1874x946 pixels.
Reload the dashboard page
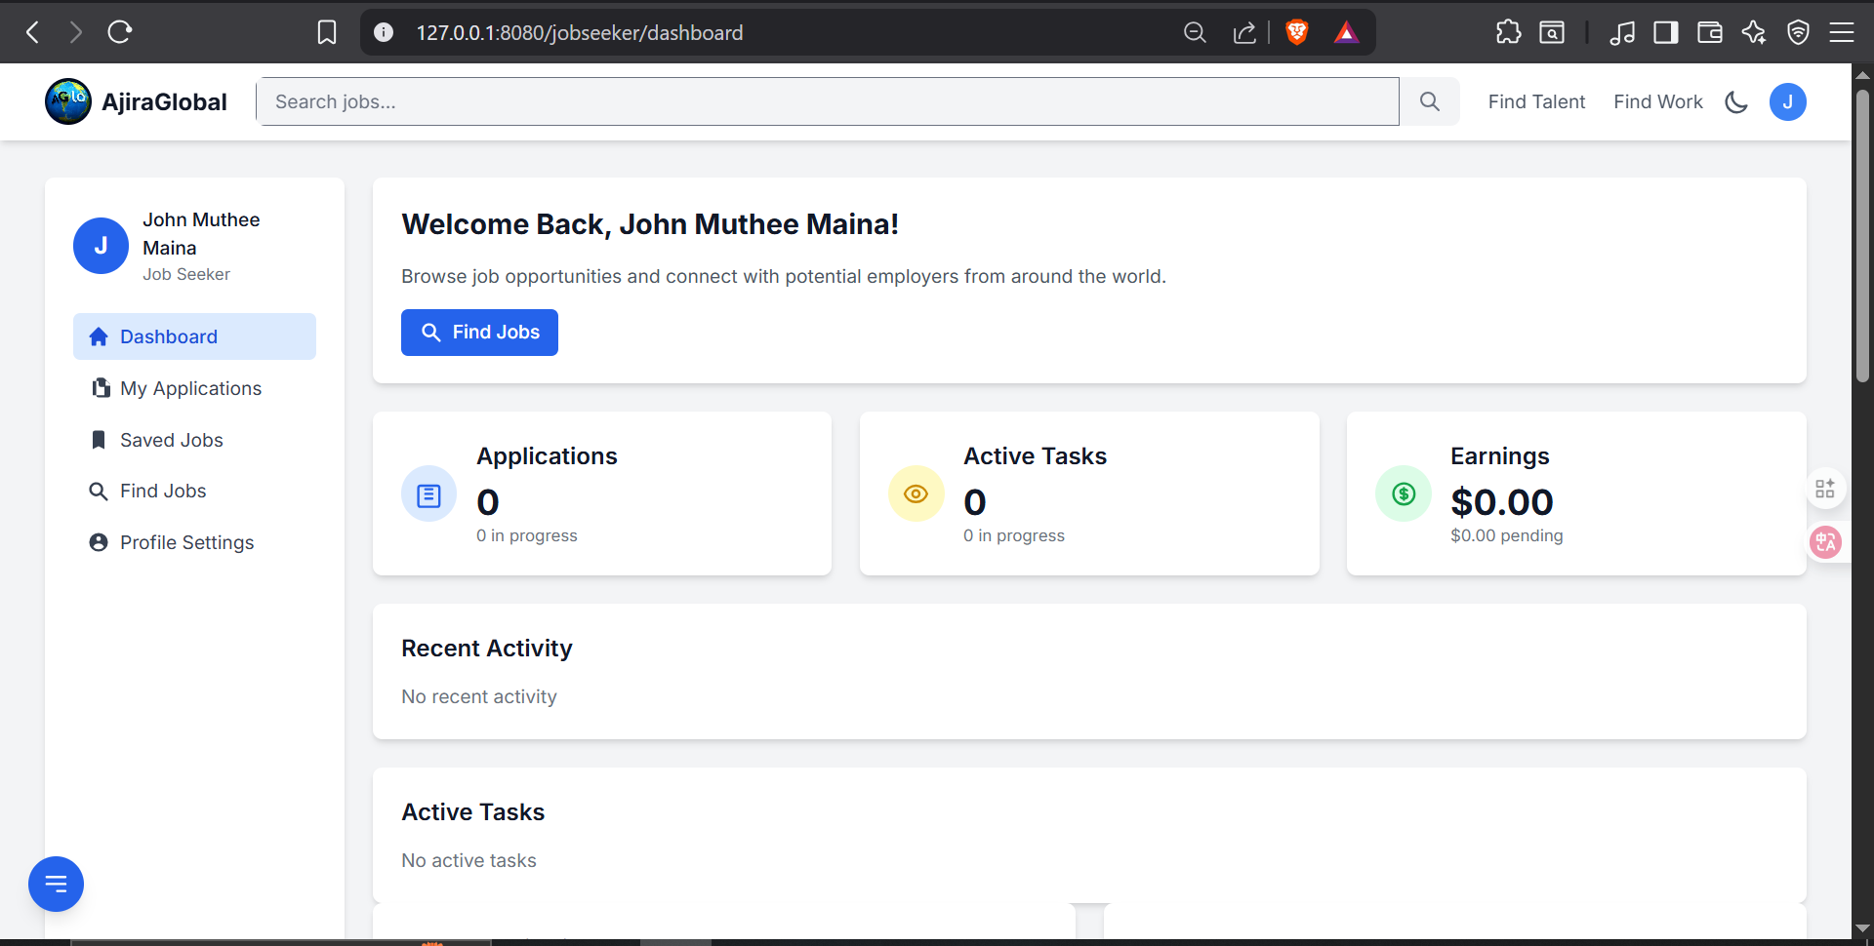coord(120,32)
